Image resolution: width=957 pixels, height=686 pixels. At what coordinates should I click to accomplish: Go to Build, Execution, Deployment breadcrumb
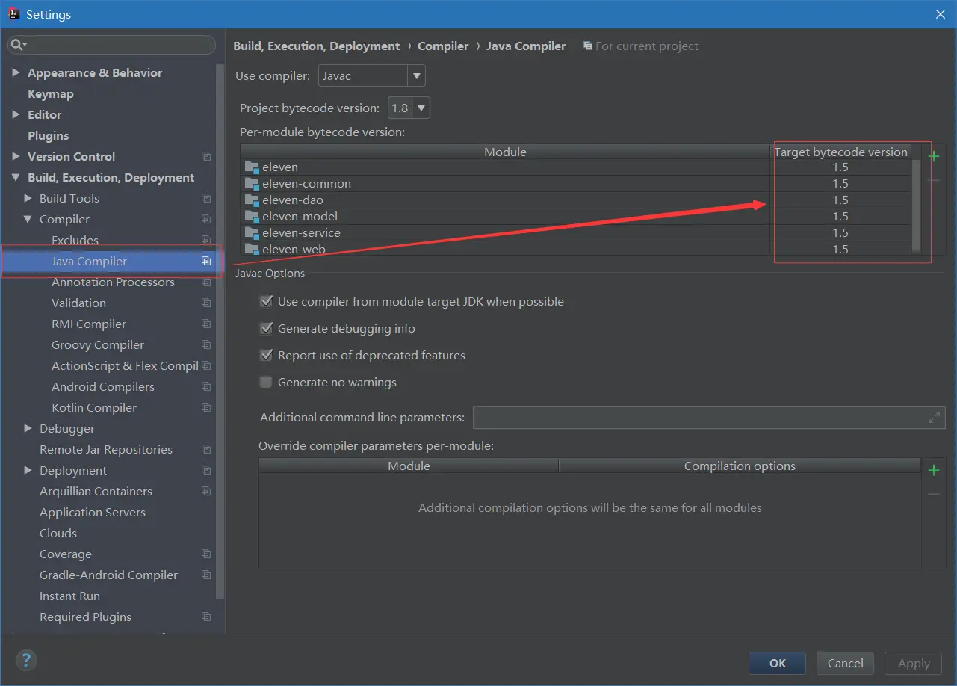point(317,46)
